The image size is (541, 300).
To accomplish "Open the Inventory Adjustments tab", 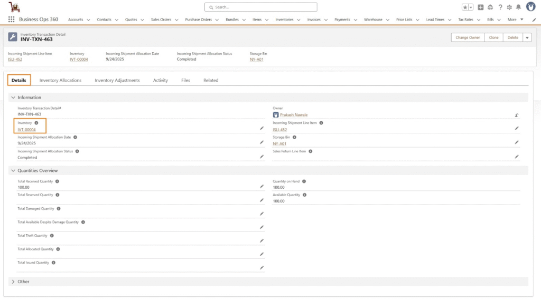I will pos(117,80).
